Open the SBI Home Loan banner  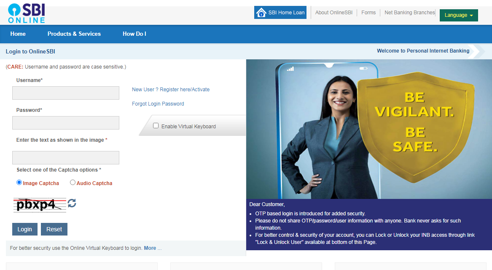[x=280, y=13]
